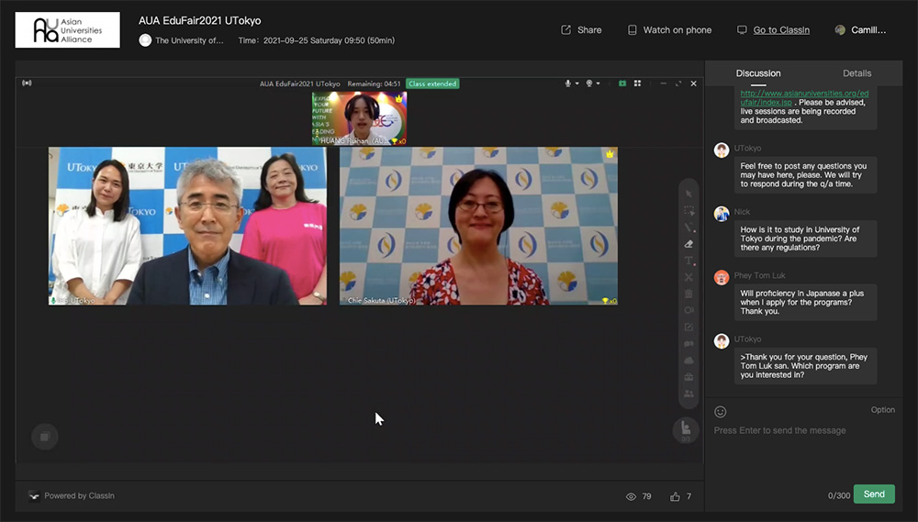
Task: Click the microphone icon in classroom bar
Action: tap(567, 83)
